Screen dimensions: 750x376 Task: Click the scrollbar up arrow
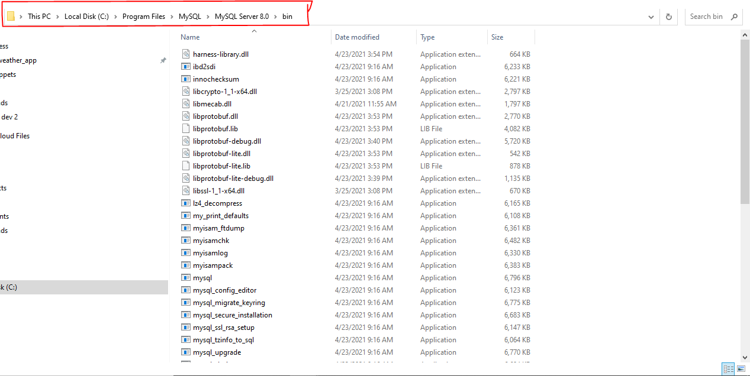click(745, 35)
